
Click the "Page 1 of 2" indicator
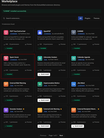tap(53, 136)
